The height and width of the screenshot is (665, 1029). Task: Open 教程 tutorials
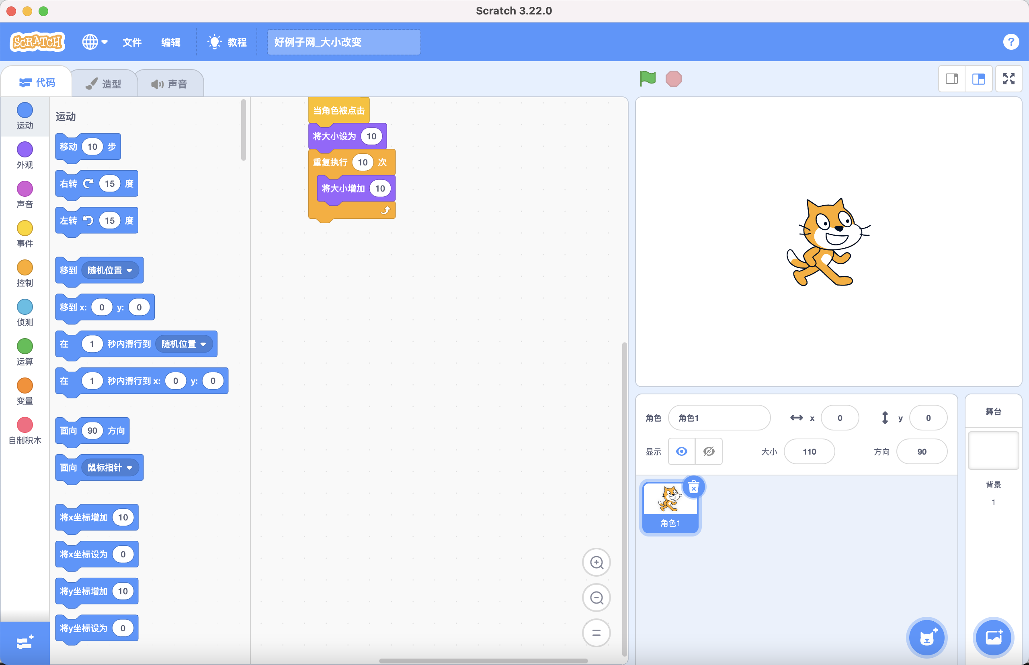tap(228, 42)
